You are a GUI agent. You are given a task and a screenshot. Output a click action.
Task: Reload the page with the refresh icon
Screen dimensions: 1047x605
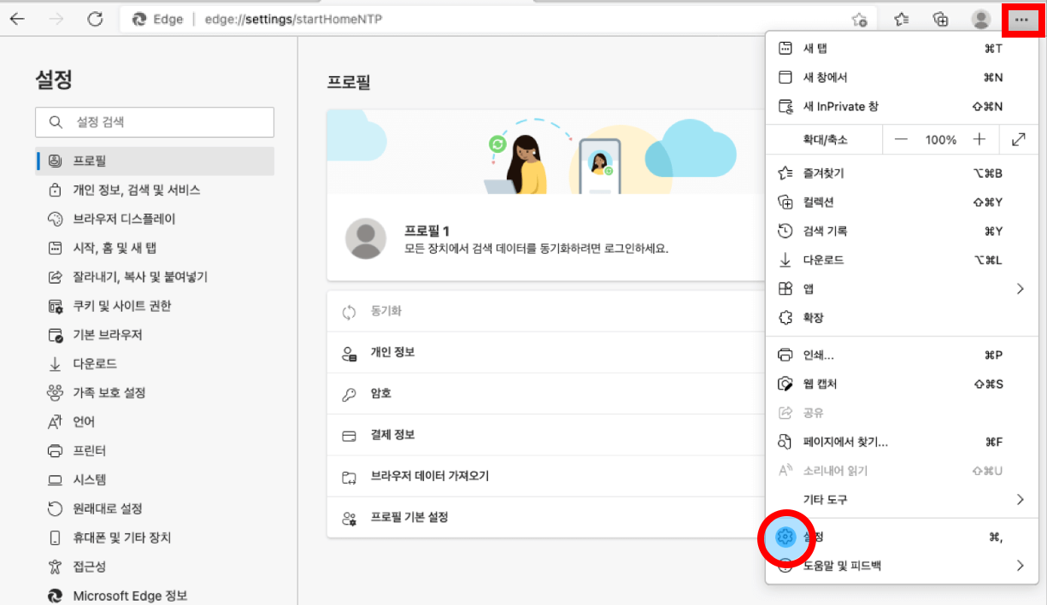(x=96, y=18)
